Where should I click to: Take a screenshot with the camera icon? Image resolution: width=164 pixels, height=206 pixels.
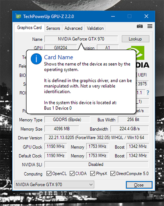[140, 26]
